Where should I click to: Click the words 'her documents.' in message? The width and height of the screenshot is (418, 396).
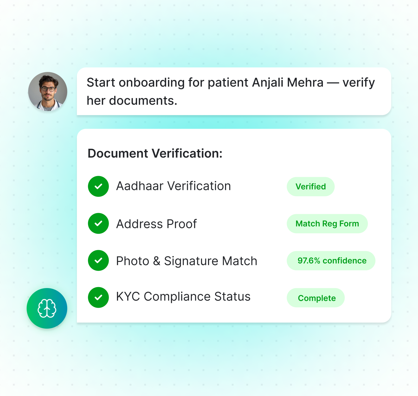pos(132,101)
